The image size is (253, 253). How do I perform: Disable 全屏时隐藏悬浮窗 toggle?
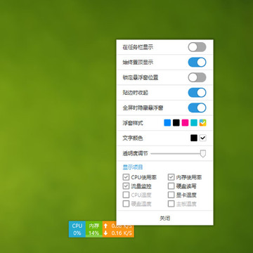coord(197,108)
